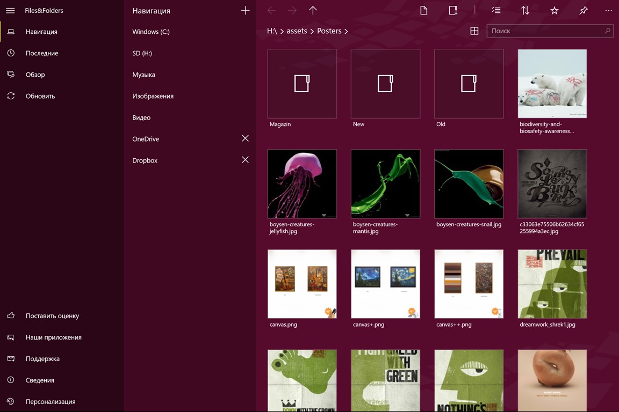
Task: Open the hamburger menu
Action: [10, 10]
